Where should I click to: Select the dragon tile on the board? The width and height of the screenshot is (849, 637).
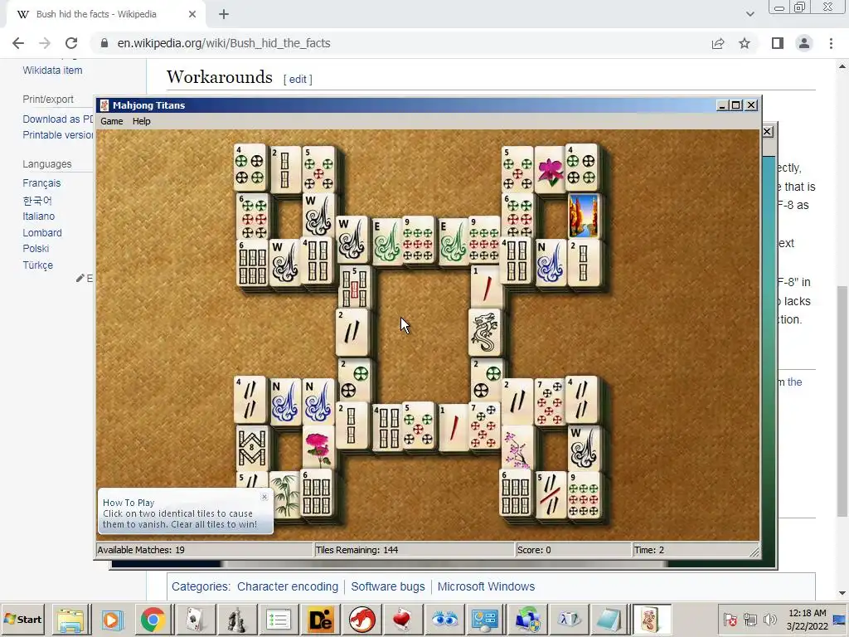coord(484,332)
